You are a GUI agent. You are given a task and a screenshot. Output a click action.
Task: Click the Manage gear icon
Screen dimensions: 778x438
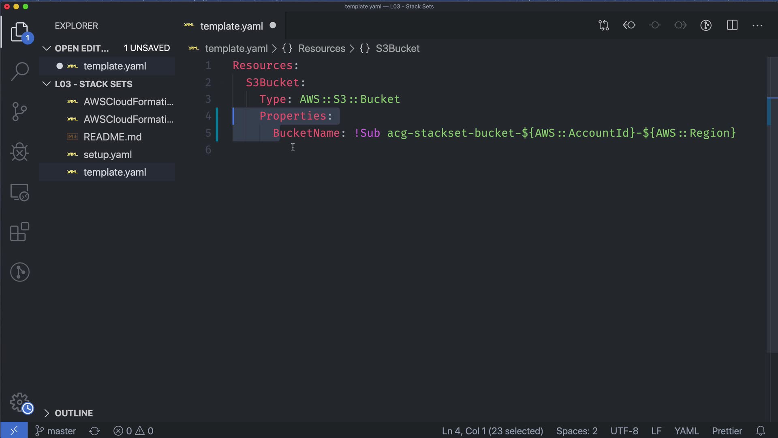19,402
